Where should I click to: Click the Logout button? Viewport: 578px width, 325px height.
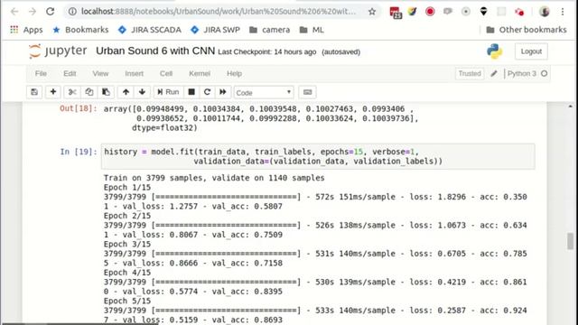(531, 51)
